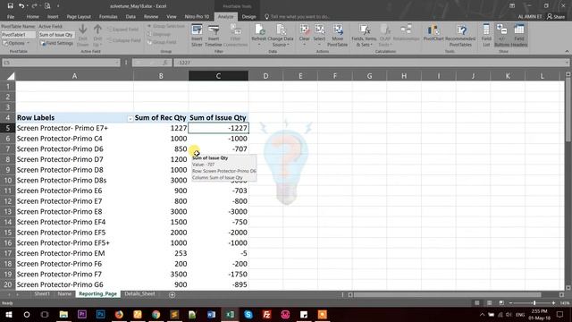This screenshot has width=572, height=322.
Task: Open Change Data Source
Action: coord(280,36)
